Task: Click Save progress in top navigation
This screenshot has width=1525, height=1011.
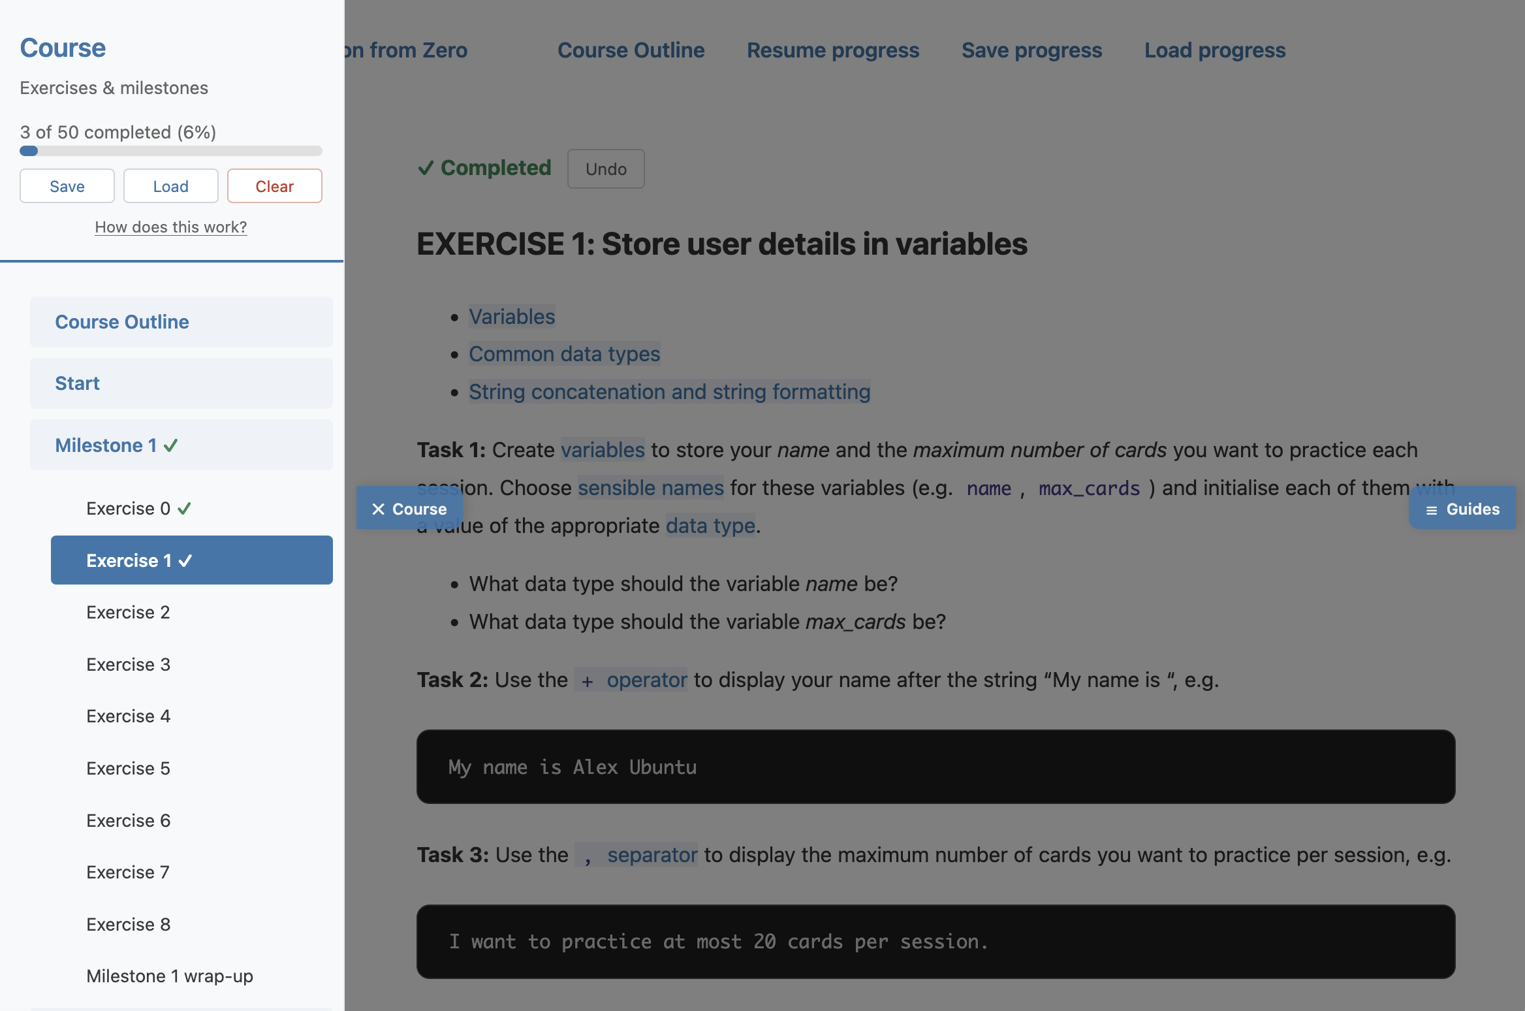Action: tap(1031, 50)
